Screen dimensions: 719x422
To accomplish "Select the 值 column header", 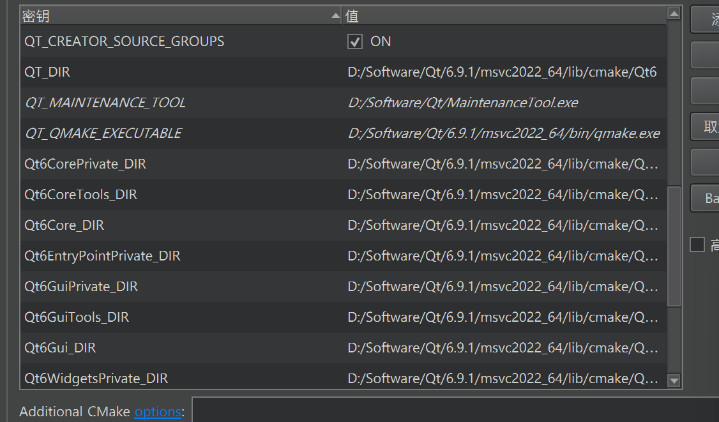I will (504, 16).
